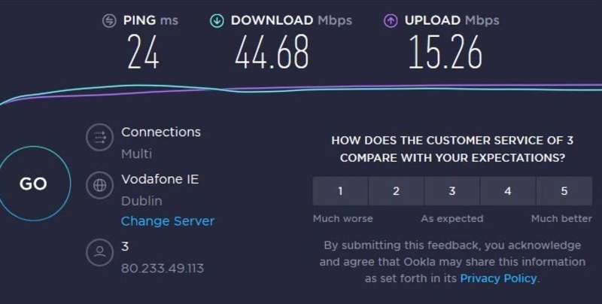Click the Connections Multi setting label
Viewport: 602px width, 304px height.
pos(160,132)
